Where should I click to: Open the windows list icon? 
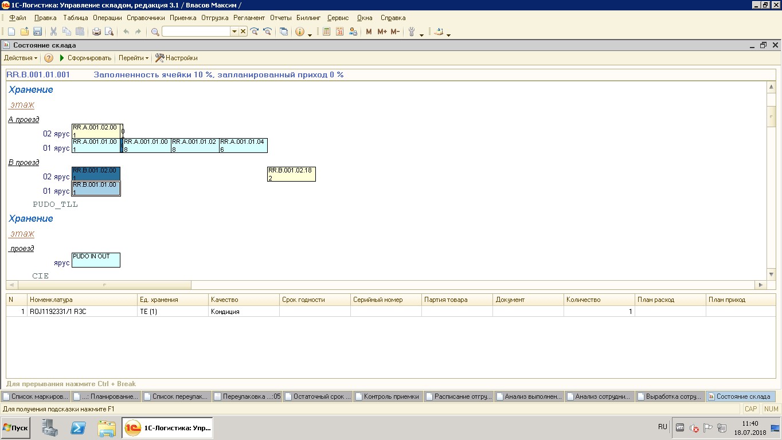click(x=284, y=32)
